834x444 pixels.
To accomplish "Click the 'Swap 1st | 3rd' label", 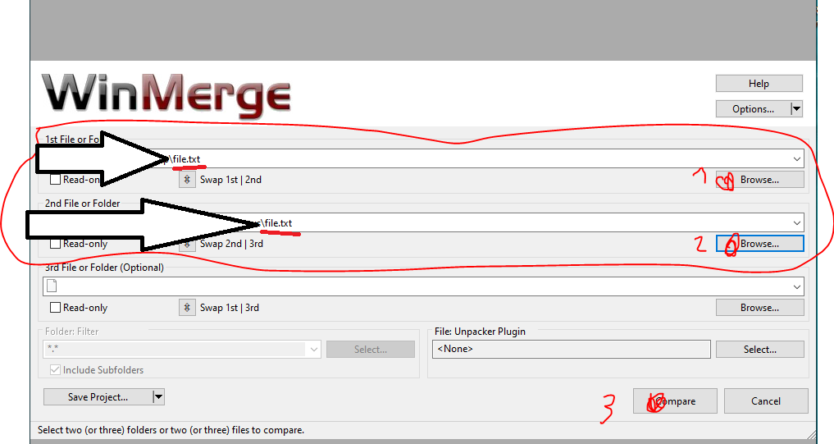I will click(230, 307).
